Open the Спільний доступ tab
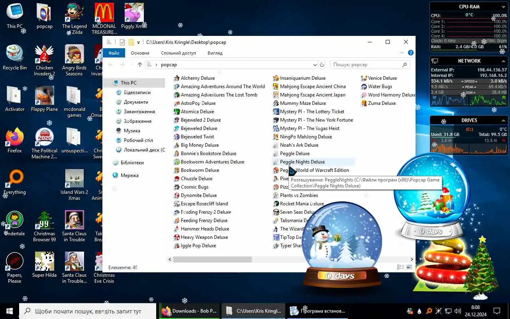The height and width of the screenshot is (319, 510). 178,53
